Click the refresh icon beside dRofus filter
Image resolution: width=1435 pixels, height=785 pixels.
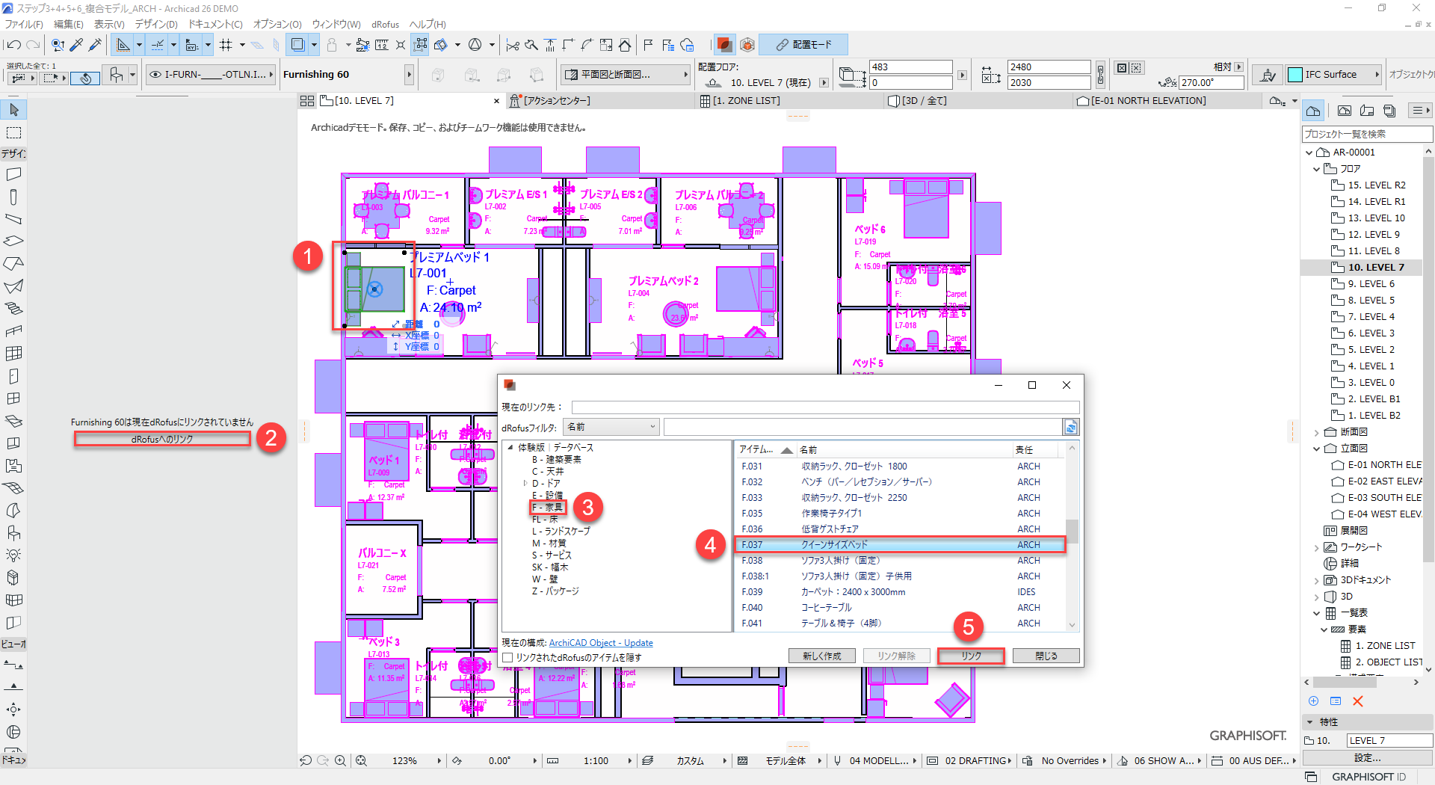(x=1071, y=428)
